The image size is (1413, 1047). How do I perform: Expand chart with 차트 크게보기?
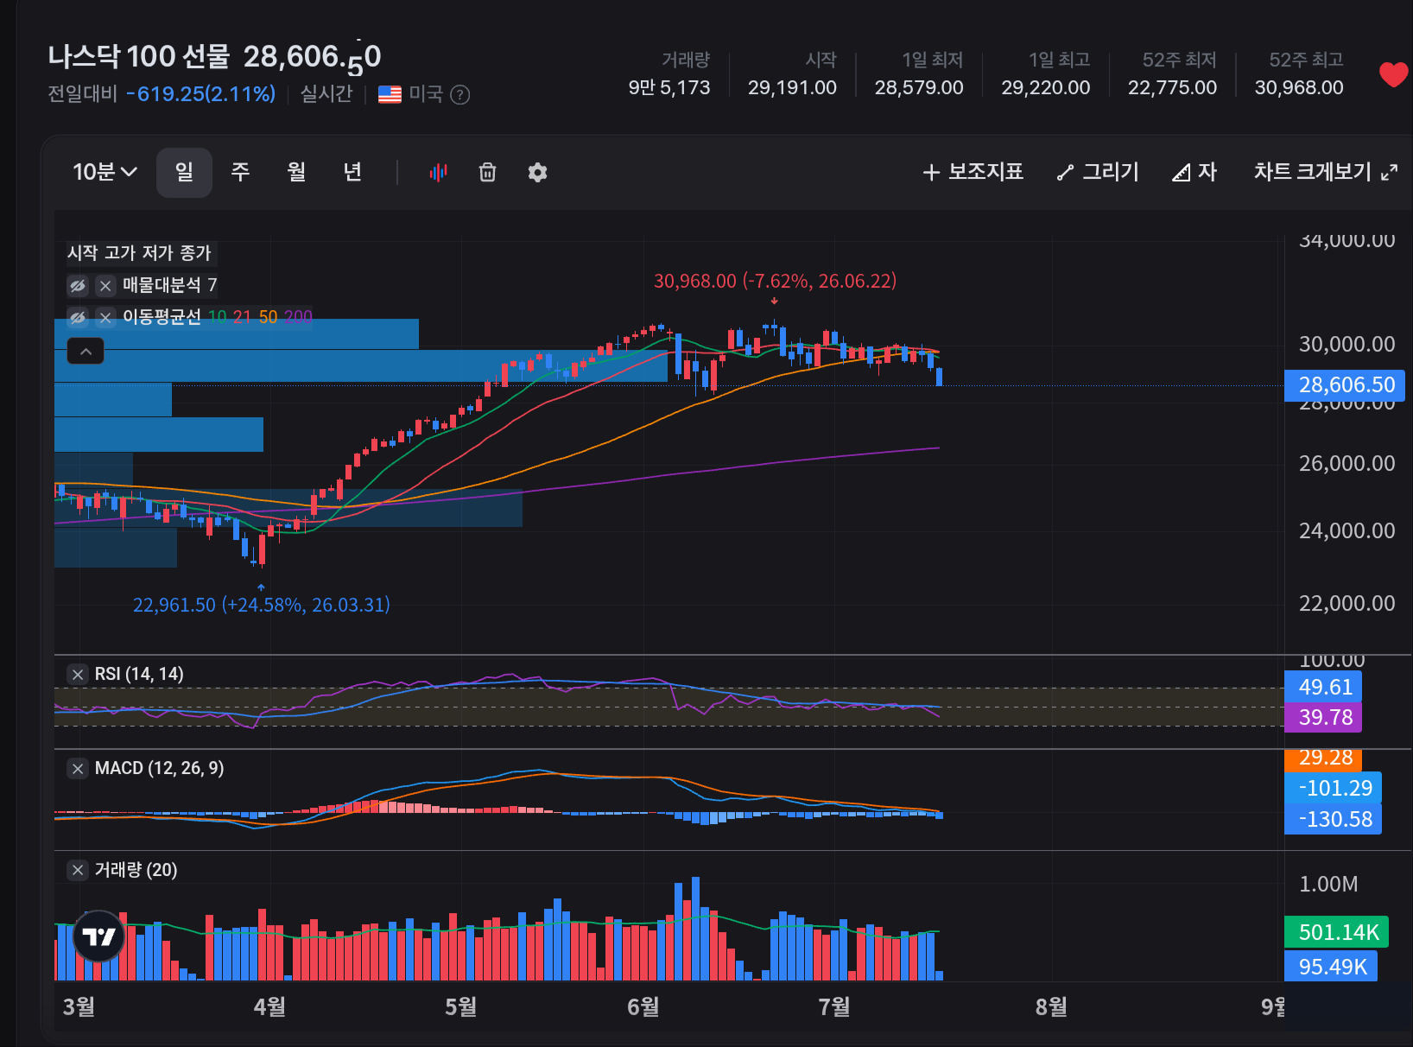point(1325,172)
